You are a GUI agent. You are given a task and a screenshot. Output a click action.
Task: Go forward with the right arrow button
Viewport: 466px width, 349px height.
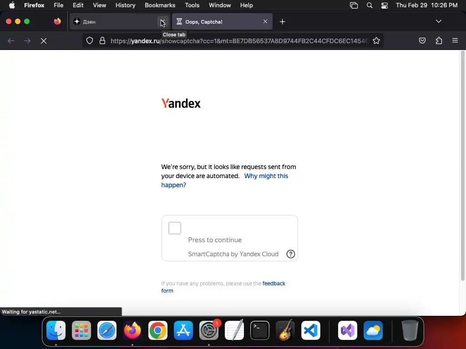click(27, 40)
